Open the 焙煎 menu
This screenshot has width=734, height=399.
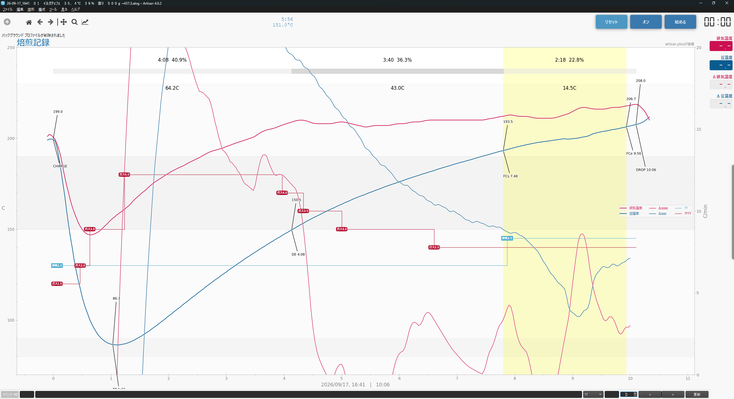click(31, 9)
